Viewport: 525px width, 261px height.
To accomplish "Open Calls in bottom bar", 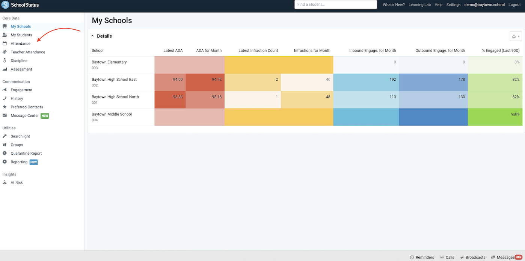I will (450, 257).
